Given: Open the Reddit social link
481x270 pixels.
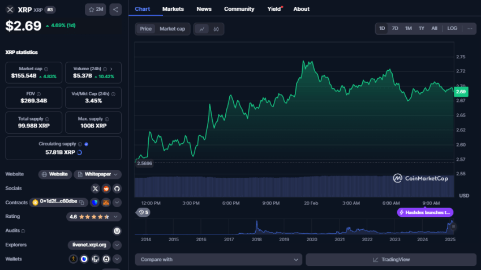Looking at the screenshot, I should [x=106, y=188].
